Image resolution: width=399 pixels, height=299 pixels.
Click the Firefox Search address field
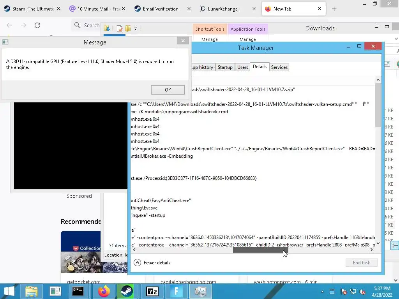pos(87,25)
